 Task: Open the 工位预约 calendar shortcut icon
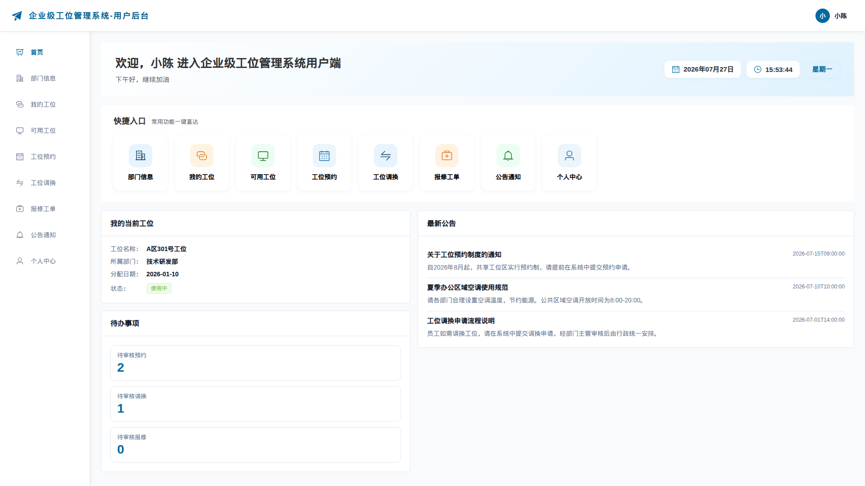coord(324,156)
